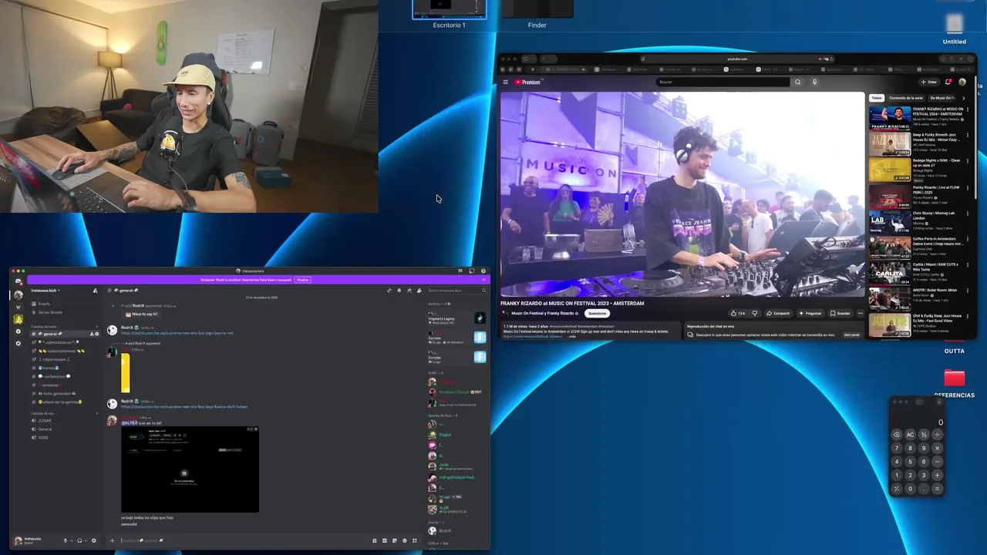Like the Franky Rizardo video
Image resolution: width=987 pixels, height=555 pixels.
click(x=738, y=313)
